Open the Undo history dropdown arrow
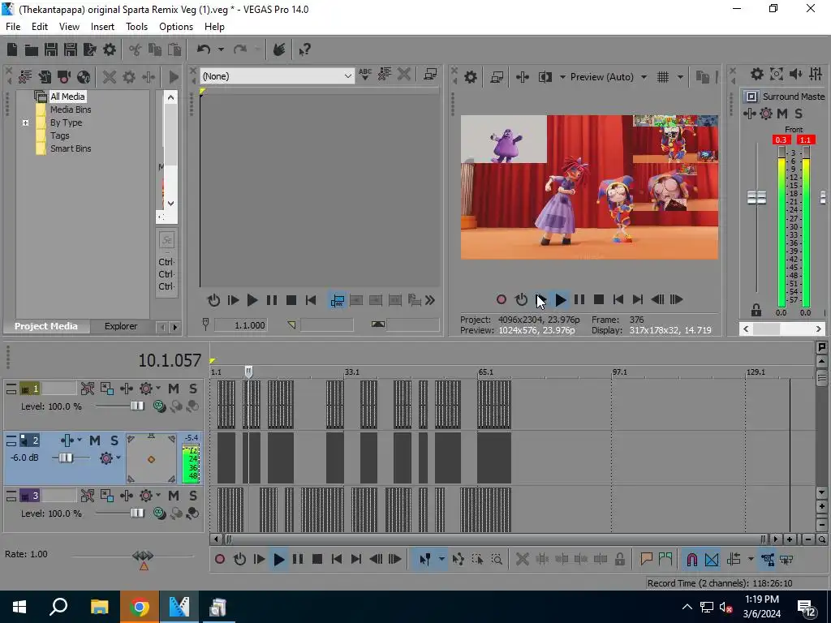 point(221,49)
